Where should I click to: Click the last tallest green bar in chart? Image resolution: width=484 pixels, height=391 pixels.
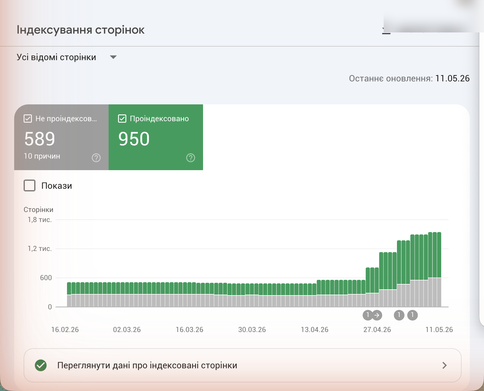pyautogui.click(x=439, y=255)
